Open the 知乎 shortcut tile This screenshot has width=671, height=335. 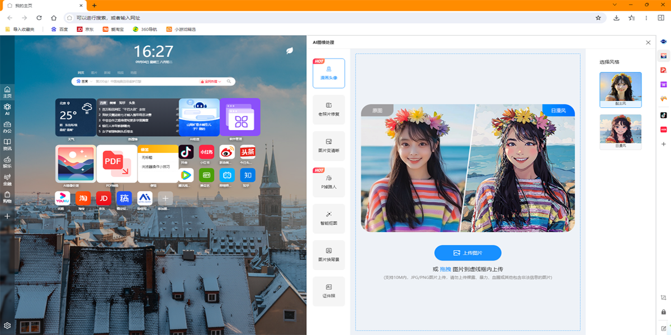247,175
